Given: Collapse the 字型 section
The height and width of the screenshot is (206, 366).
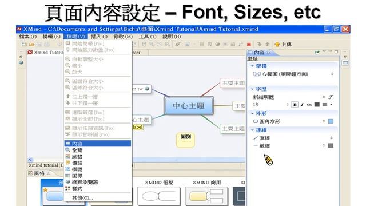Looking at the screenshot, I should (x=252, y=89).
